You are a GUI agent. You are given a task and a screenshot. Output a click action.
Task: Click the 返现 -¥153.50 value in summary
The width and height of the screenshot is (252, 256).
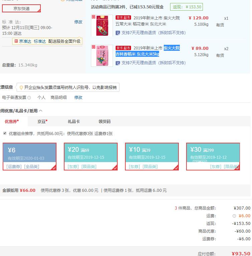pyautogui.click(x=241, y=223)
